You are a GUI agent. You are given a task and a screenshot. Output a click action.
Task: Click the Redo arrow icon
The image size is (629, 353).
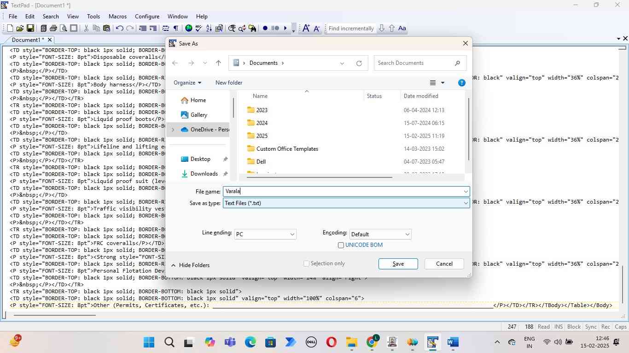pyautogui.click(x=130, y=28)
